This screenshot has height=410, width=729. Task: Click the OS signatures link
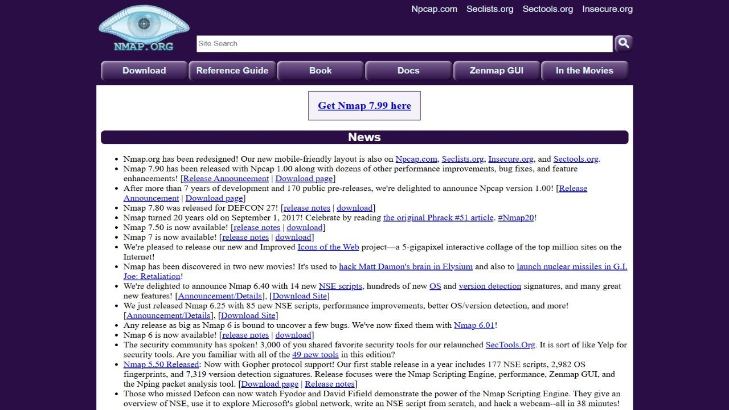(435, 286)
